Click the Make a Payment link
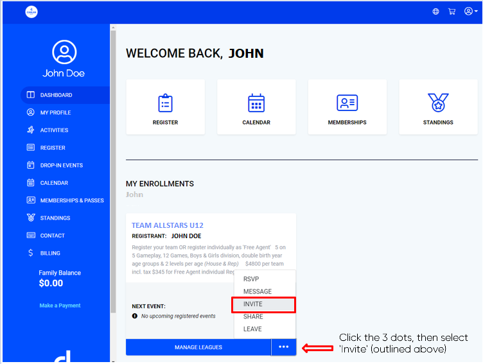This screenshot has width=483, height=364. click(60, 306)
